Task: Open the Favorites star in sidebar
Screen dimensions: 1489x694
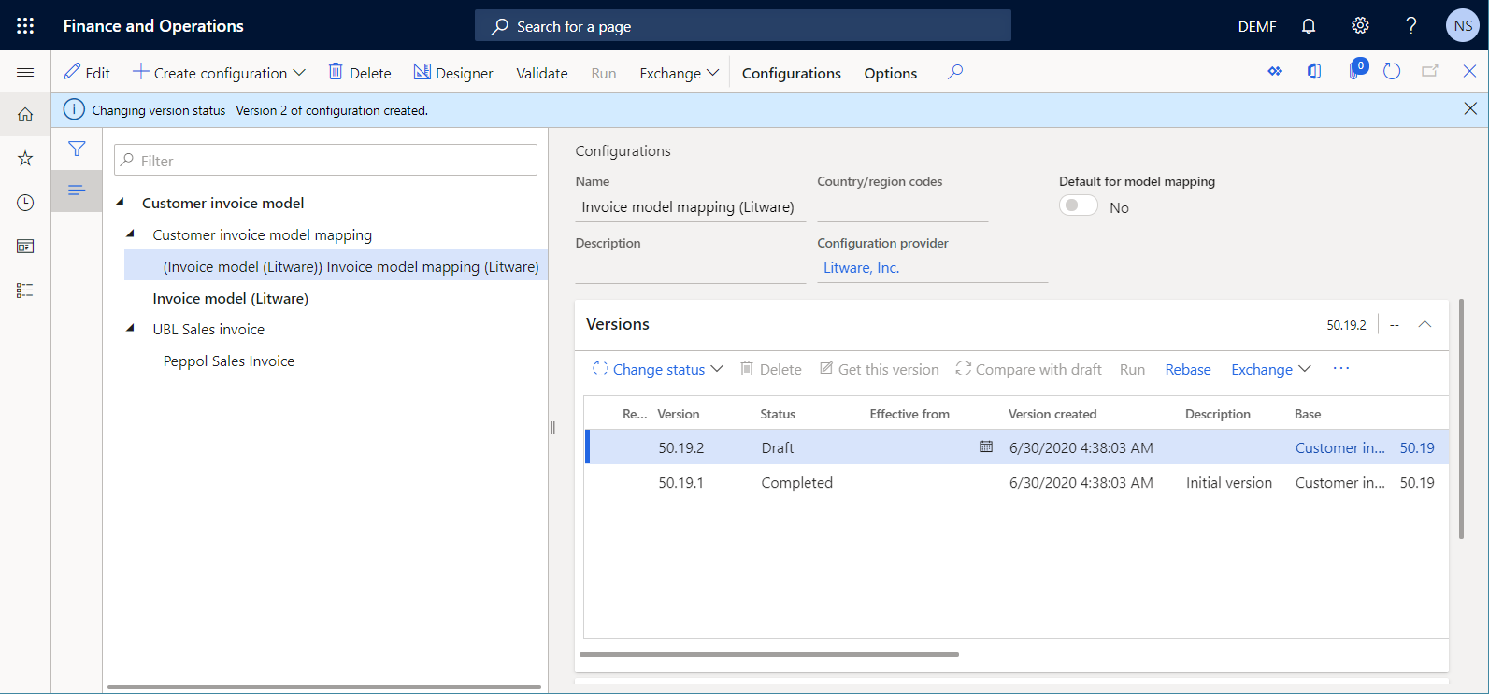Action: [25, 159]
